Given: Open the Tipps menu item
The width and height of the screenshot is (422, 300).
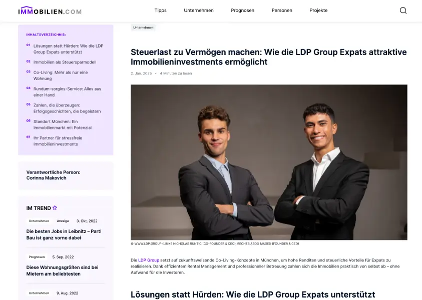Looking at the screenshot, I should [160, 10].
